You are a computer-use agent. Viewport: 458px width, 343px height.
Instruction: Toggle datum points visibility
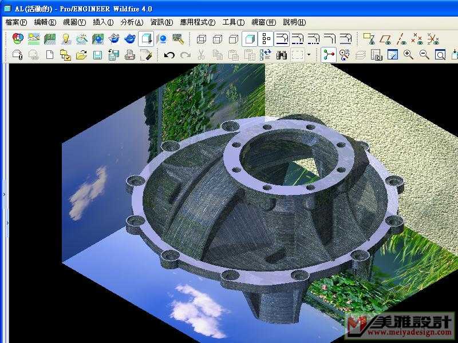click(x=417, y=39)
